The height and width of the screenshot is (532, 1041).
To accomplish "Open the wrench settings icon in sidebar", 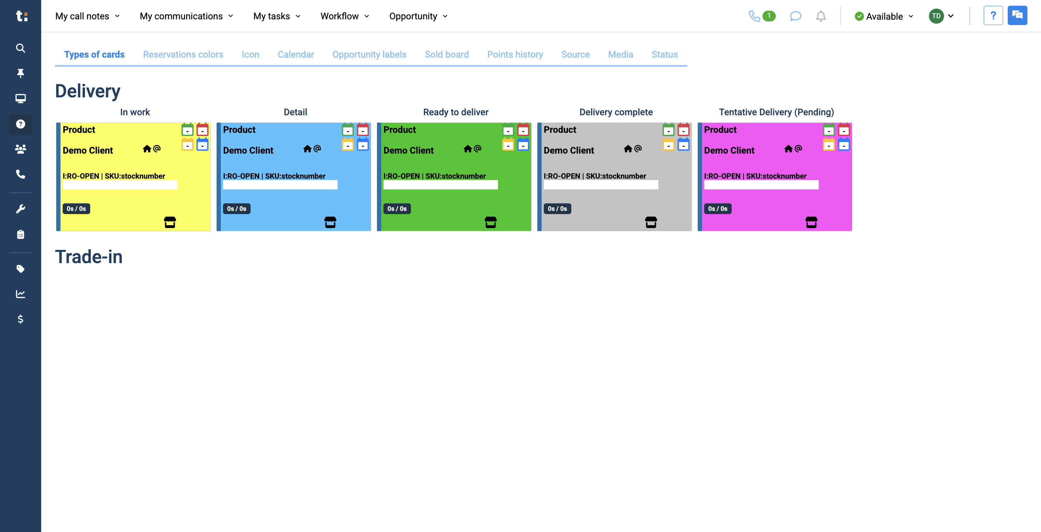I will [x=20, y=209].
